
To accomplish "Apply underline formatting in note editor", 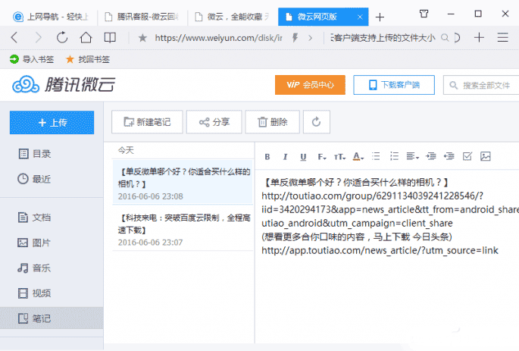I will (303, 157).
